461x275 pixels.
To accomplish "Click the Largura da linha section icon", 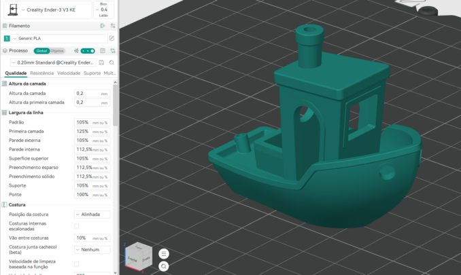I will 4,113.
